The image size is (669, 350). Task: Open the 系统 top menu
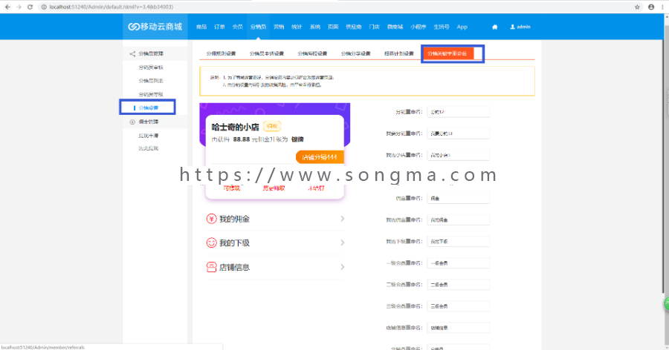pos(315,27)
